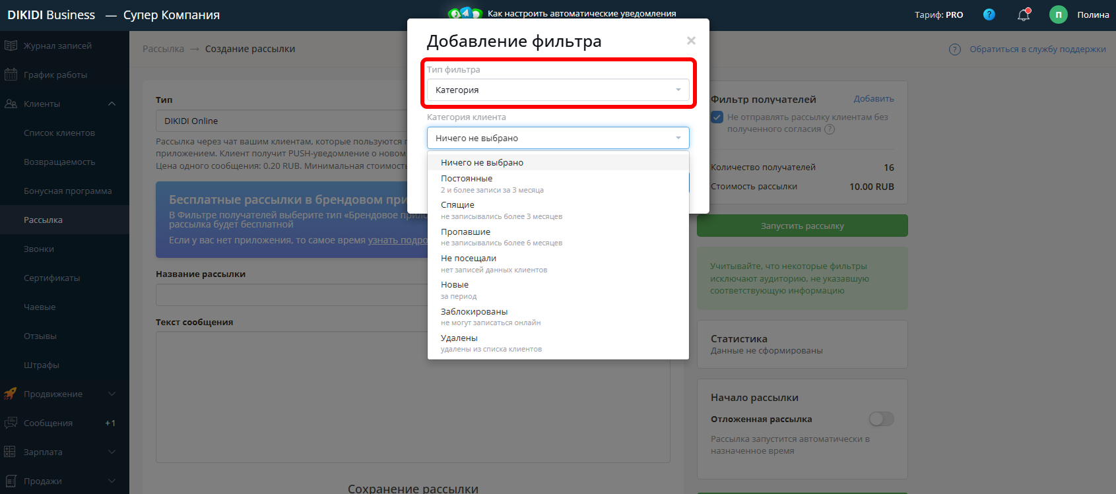This screenshot has width=1116, height=494.
Task: Uncheck the no-consent clients checkbox
Action: (x=717, y=117)
